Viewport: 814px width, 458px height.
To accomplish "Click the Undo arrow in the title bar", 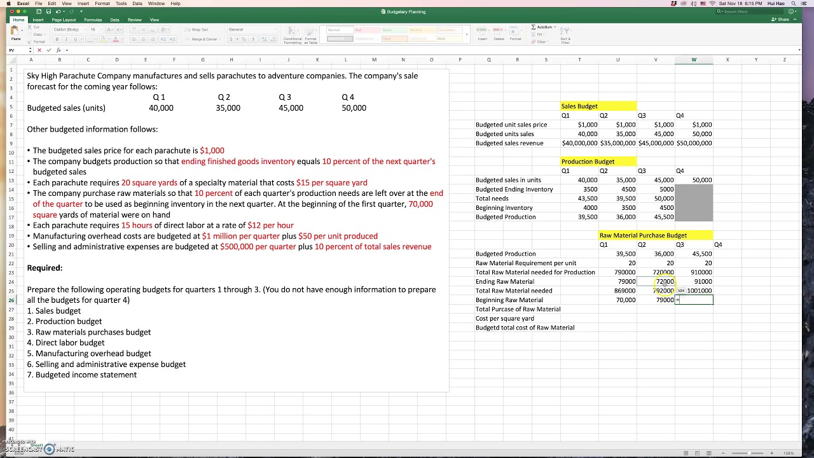I will [x=58, y=11].
